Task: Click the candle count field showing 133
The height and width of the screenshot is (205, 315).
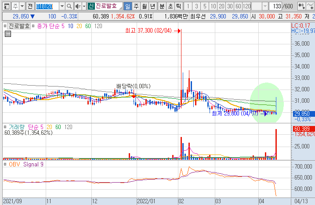Action: coord(275,6)
